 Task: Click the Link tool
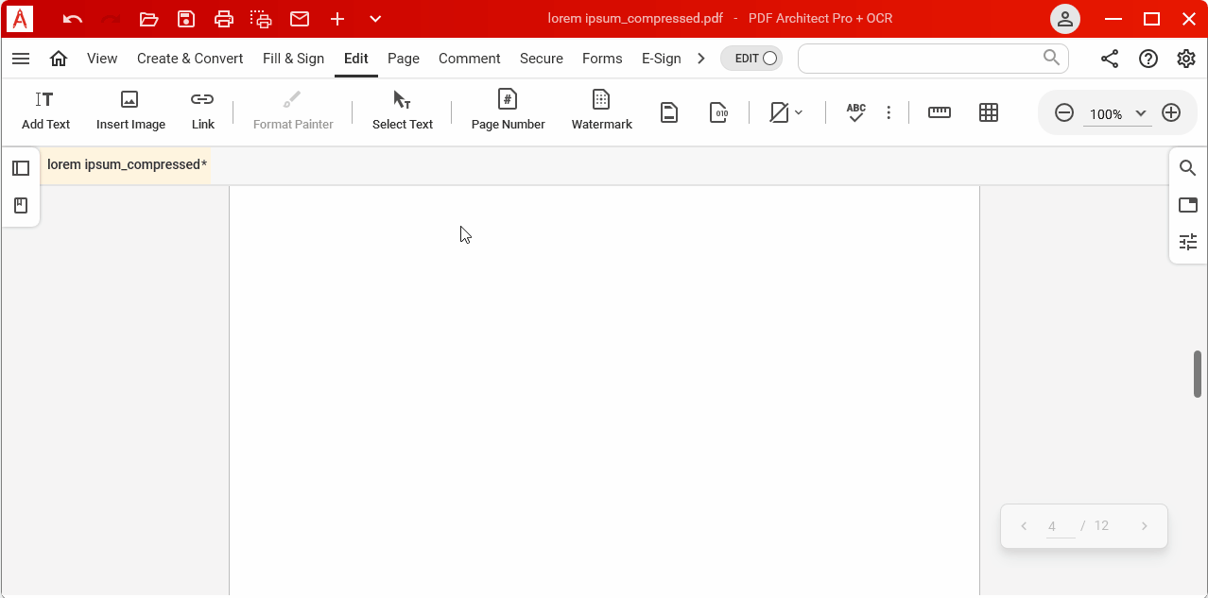point(202,111)
